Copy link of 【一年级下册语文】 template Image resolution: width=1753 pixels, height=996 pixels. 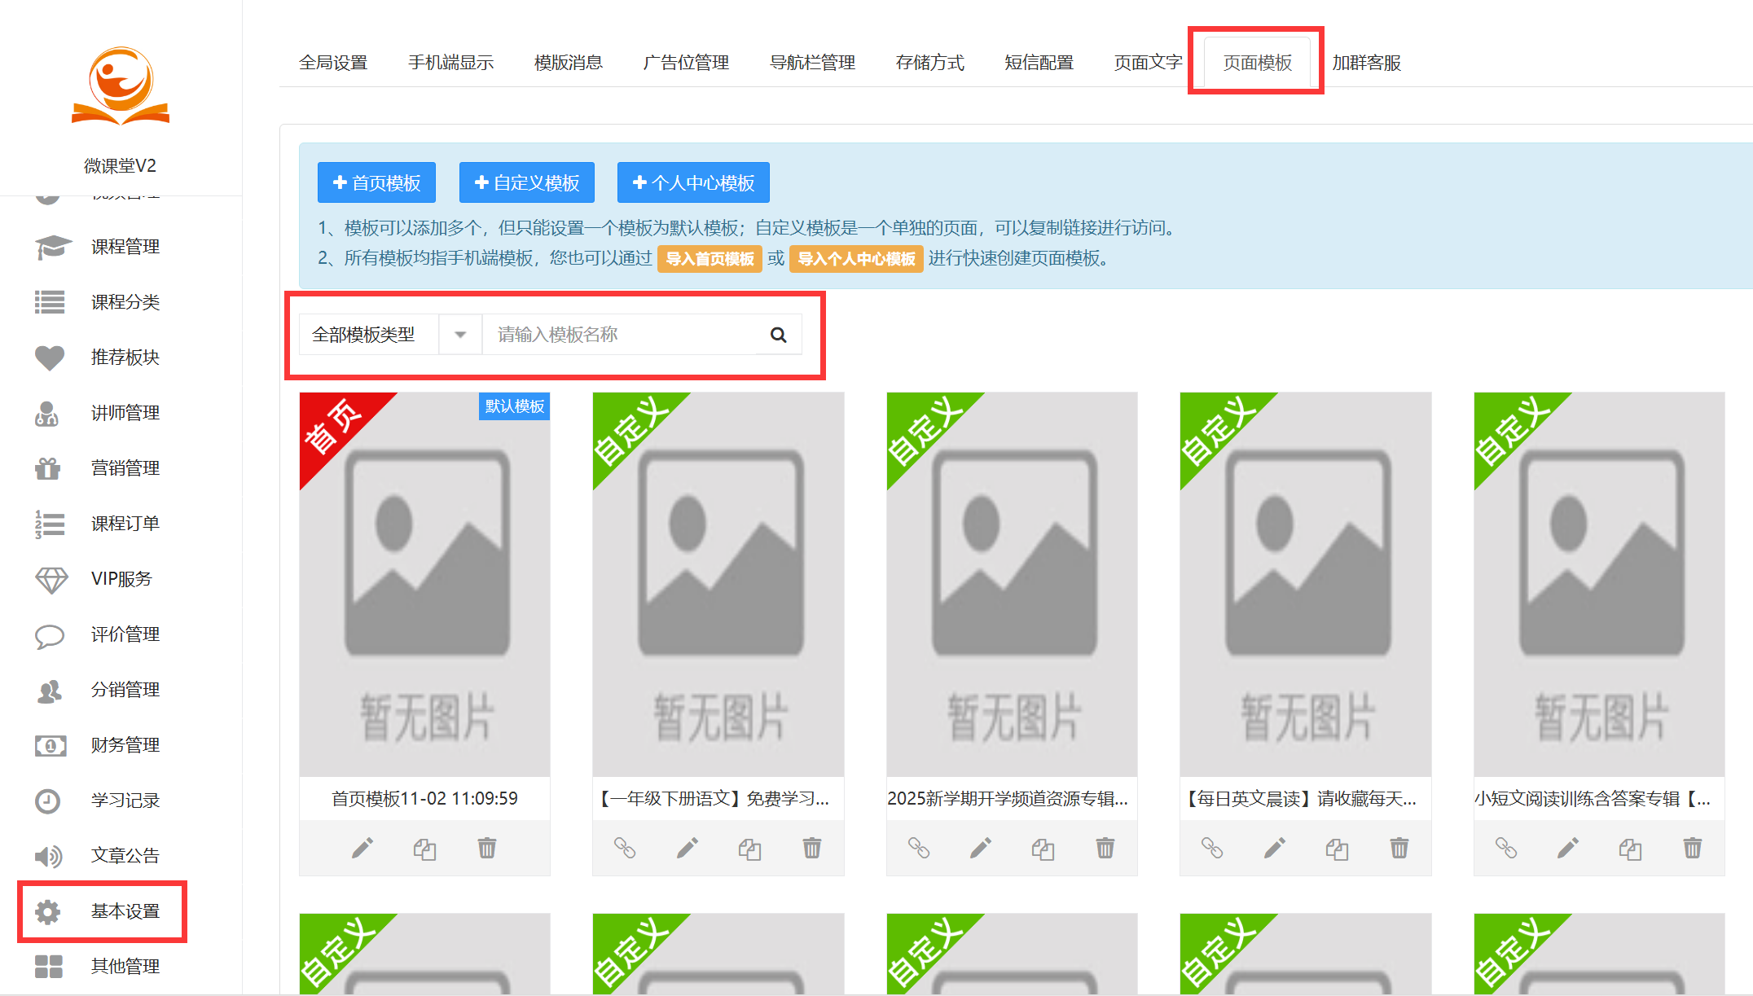pos(625,849)
